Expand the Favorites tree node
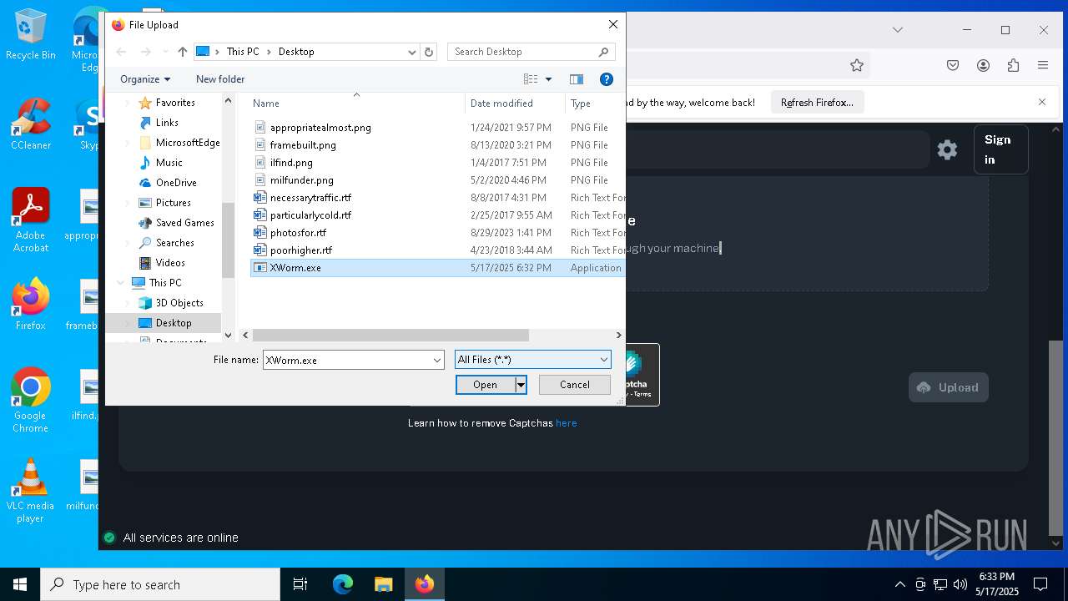Viewport: 1068px width, 601px height. [x=128, y=103]
